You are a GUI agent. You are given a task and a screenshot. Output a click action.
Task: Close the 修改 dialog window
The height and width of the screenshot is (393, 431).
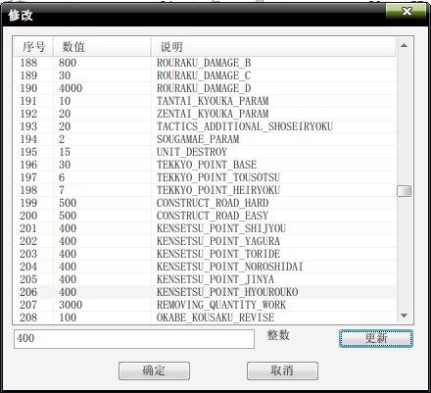[x=407, y=12]
